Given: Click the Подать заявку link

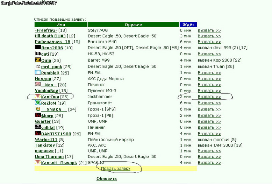Looking at the screenshot, I should point(116,169).
